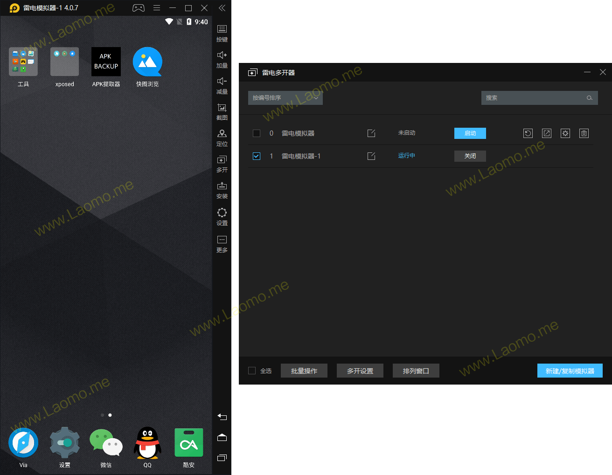Screen dimensions: 612x475
Task: Open Android 设置 app in the dock
Action: pos(64,447)
